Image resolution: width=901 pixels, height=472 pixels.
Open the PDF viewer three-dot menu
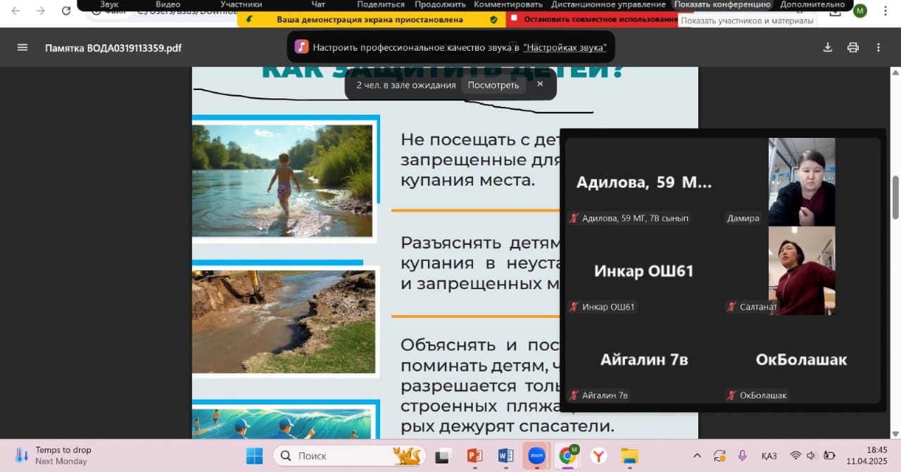878,47
